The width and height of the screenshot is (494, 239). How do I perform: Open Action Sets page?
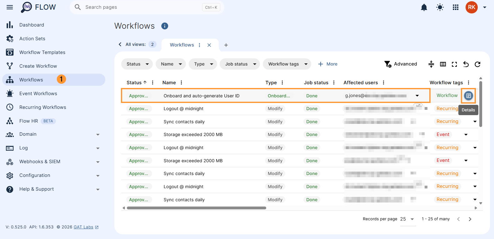coord(53,39)
